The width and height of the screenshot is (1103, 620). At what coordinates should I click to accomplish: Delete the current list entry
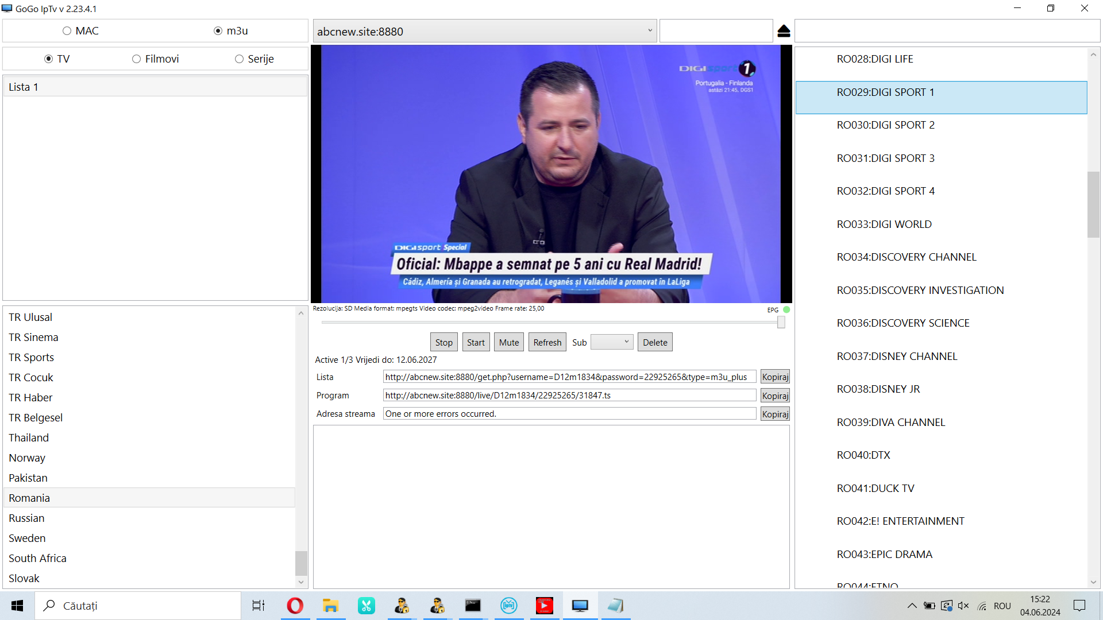[x=655, y=342]
